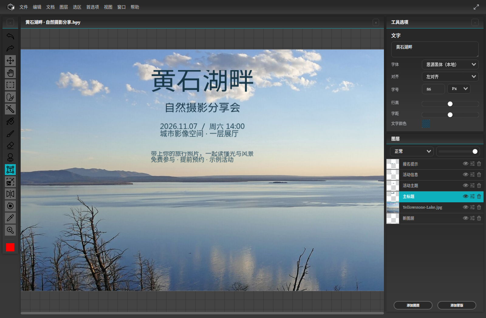
Task: Hide the 活动主题 layer
Action: [x=465, y=185]
